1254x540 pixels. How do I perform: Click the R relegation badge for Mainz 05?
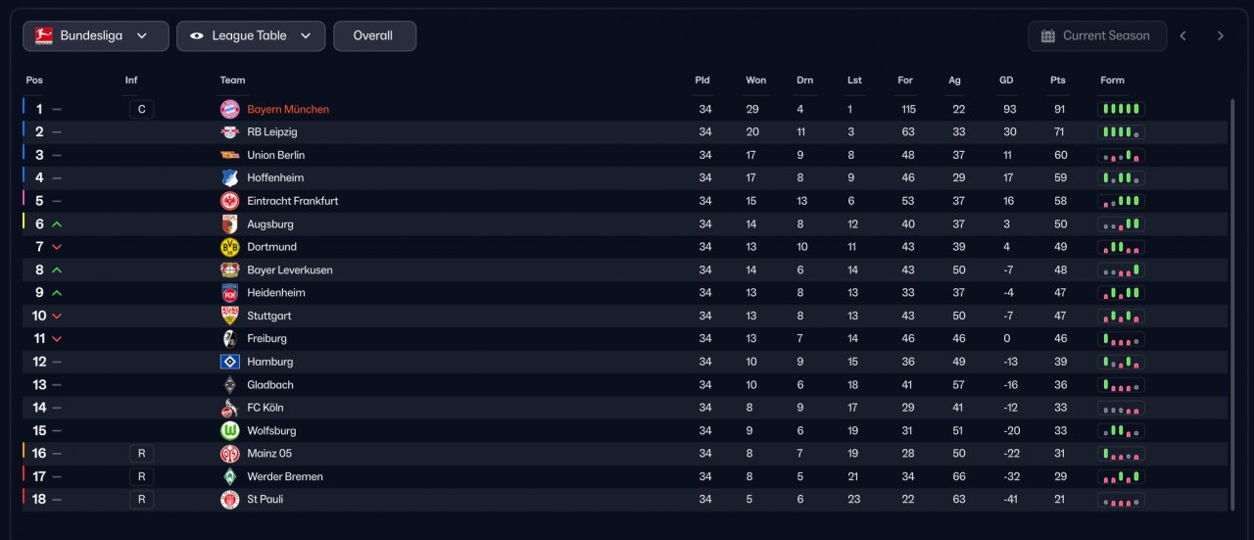point(141,454)
